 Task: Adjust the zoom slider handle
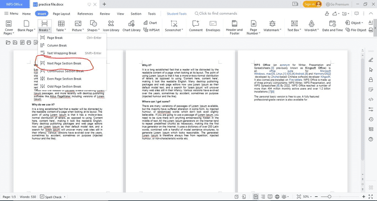click(329, 197)
